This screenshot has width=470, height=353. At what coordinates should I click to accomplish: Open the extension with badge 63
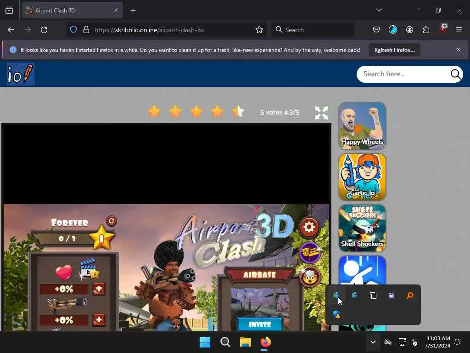pos(443,29)
